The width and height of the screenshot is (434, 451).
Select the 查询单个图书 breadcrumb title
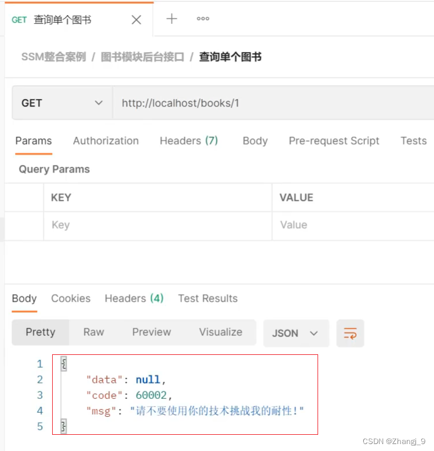tap(230, 57)
